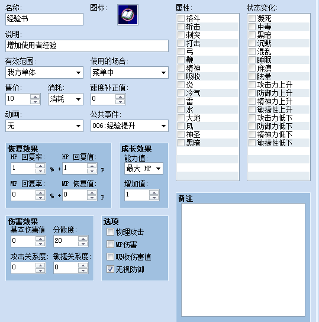Expand the 能力值 dropdown 最大 HP
Screen dimensions: 319x322
[x=144, y=169]
